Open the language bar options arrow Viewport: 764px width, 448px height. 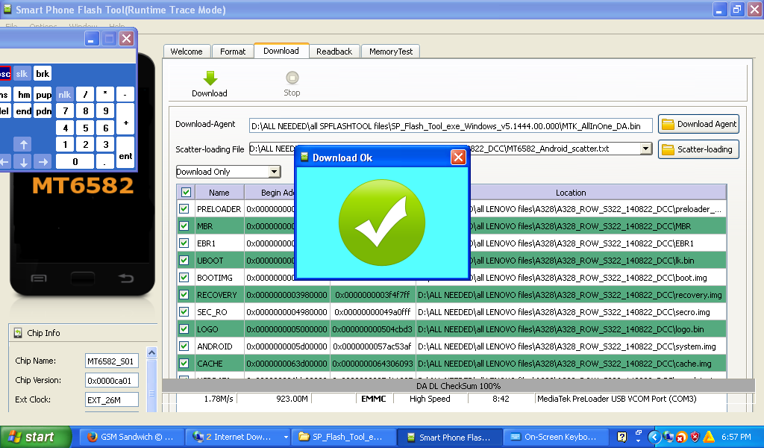point(639,441)
